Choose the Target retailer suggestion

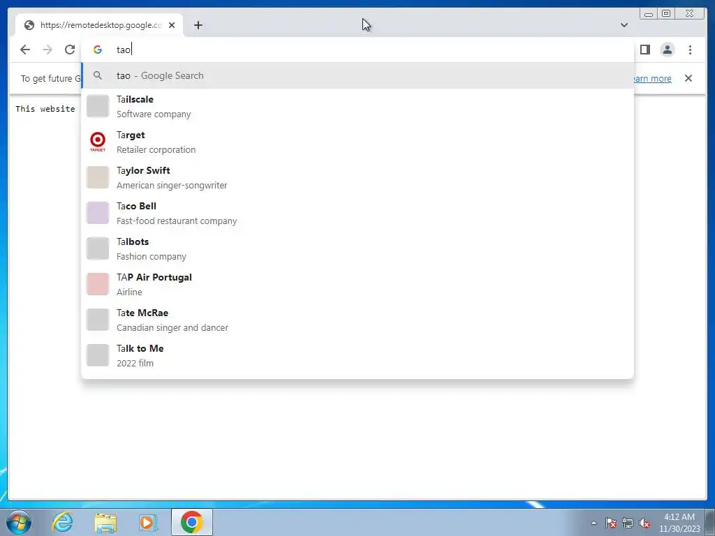[x=357, y=142]
